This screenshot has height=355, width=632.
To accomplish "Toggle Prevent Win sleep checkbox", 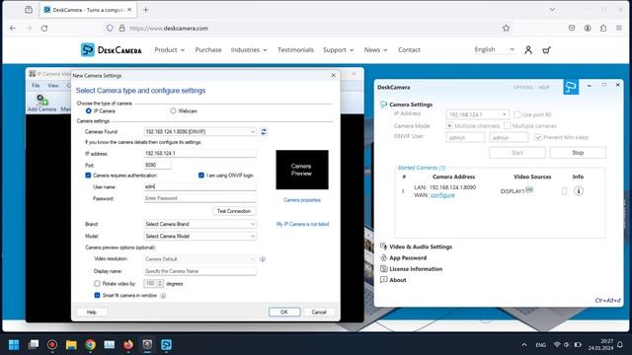I will click(537, 137).
